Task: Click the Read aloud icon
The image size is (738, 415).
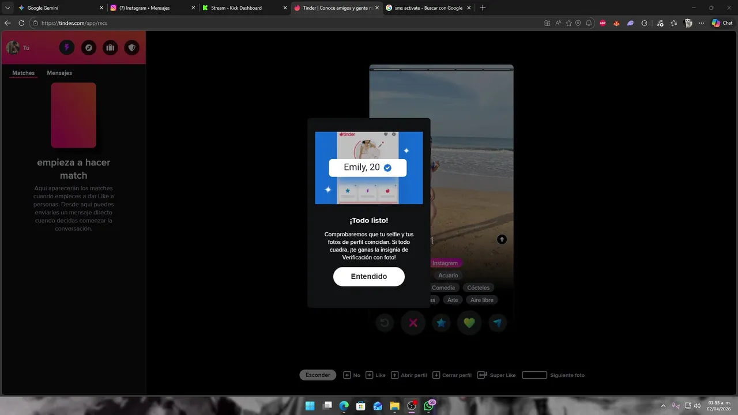Action: pyautogui.click(x=558, y=23)
